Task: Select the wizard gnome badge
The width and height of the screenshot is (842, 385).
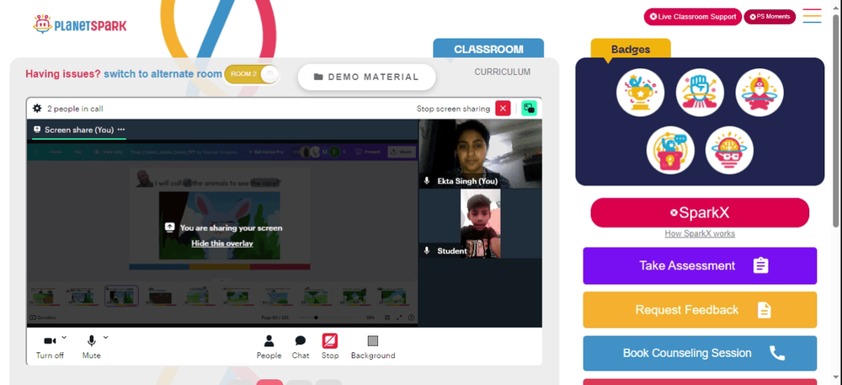Action: click(x=759, y=93)
